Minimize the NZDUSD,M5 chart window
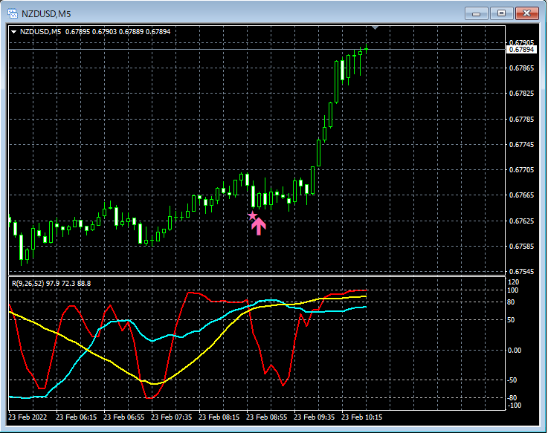This screenshot has height=433, width=548. 477,13
